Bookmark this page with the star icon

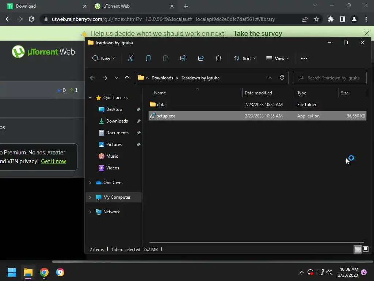click(x=316, y=19)
